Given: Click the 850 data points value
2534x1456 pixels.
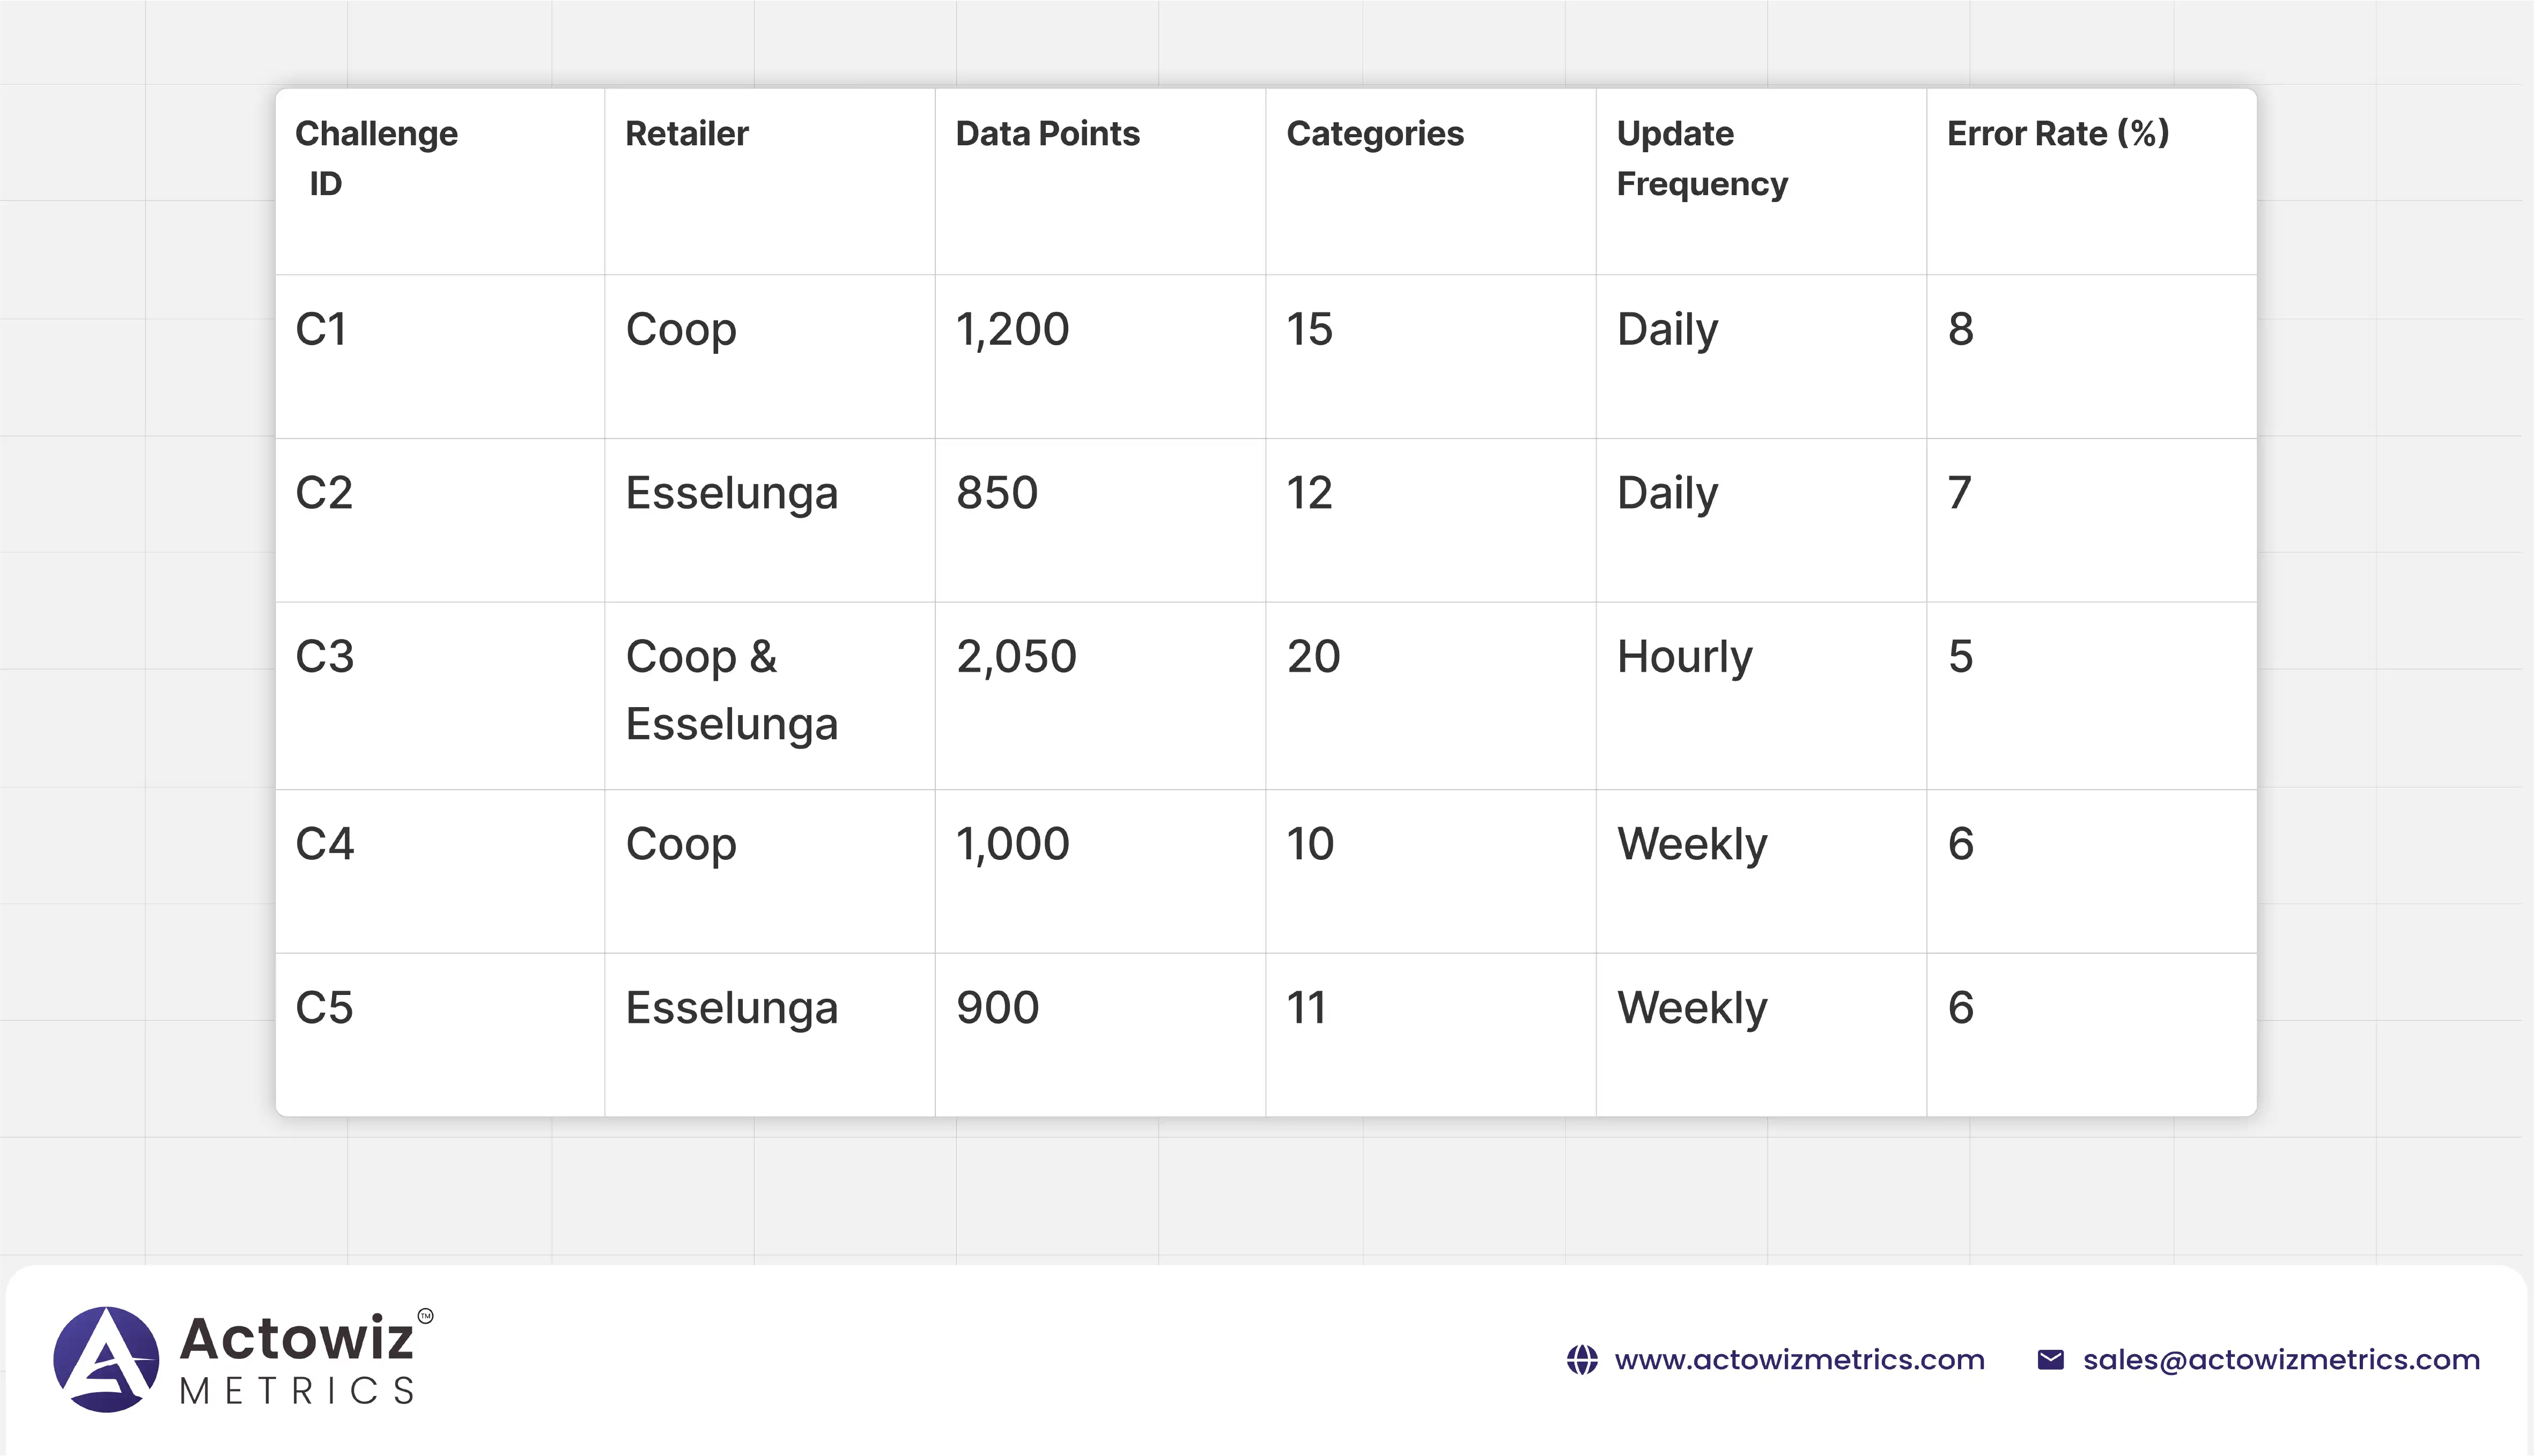Looking at the screenshot, I should coord(996,493).
